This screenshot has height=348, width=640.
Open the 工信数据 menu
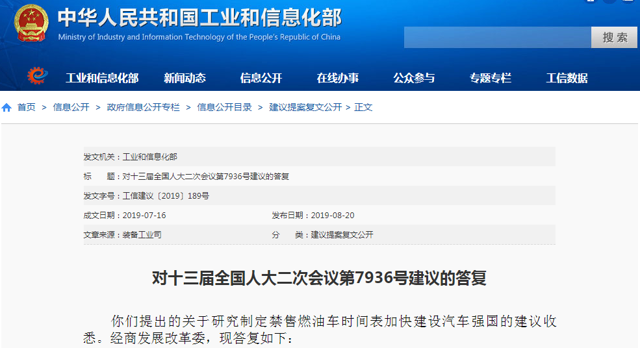[x=567, y=78]
